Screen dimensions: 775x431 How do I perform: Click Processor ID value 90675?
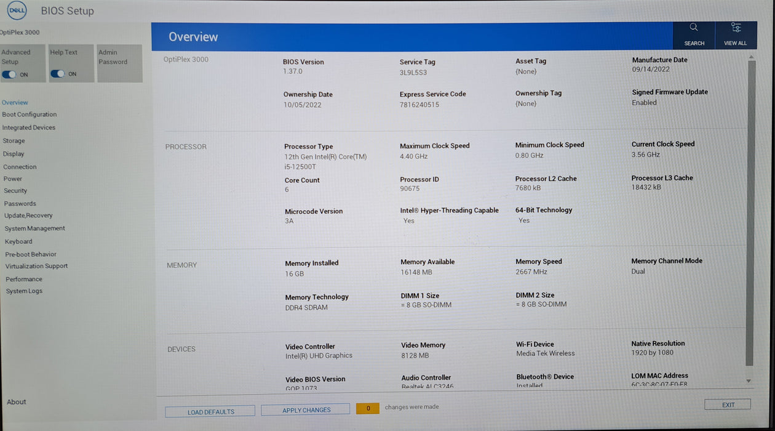coord(410,189)
